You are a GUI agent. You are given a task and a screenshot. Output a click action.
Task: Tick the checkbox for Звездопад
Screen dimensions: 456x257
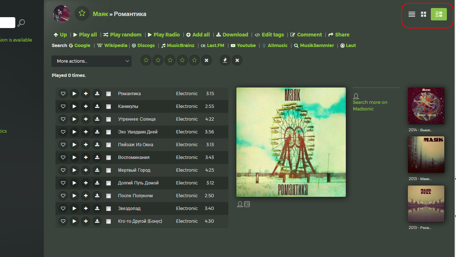(x=108, y=209)
